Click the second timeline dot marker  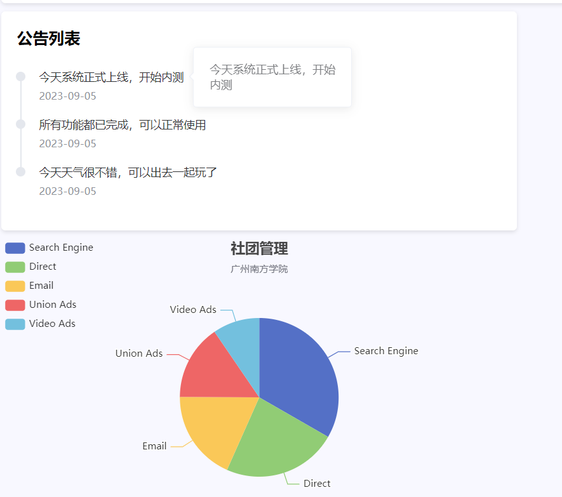(x=20, y=124)
